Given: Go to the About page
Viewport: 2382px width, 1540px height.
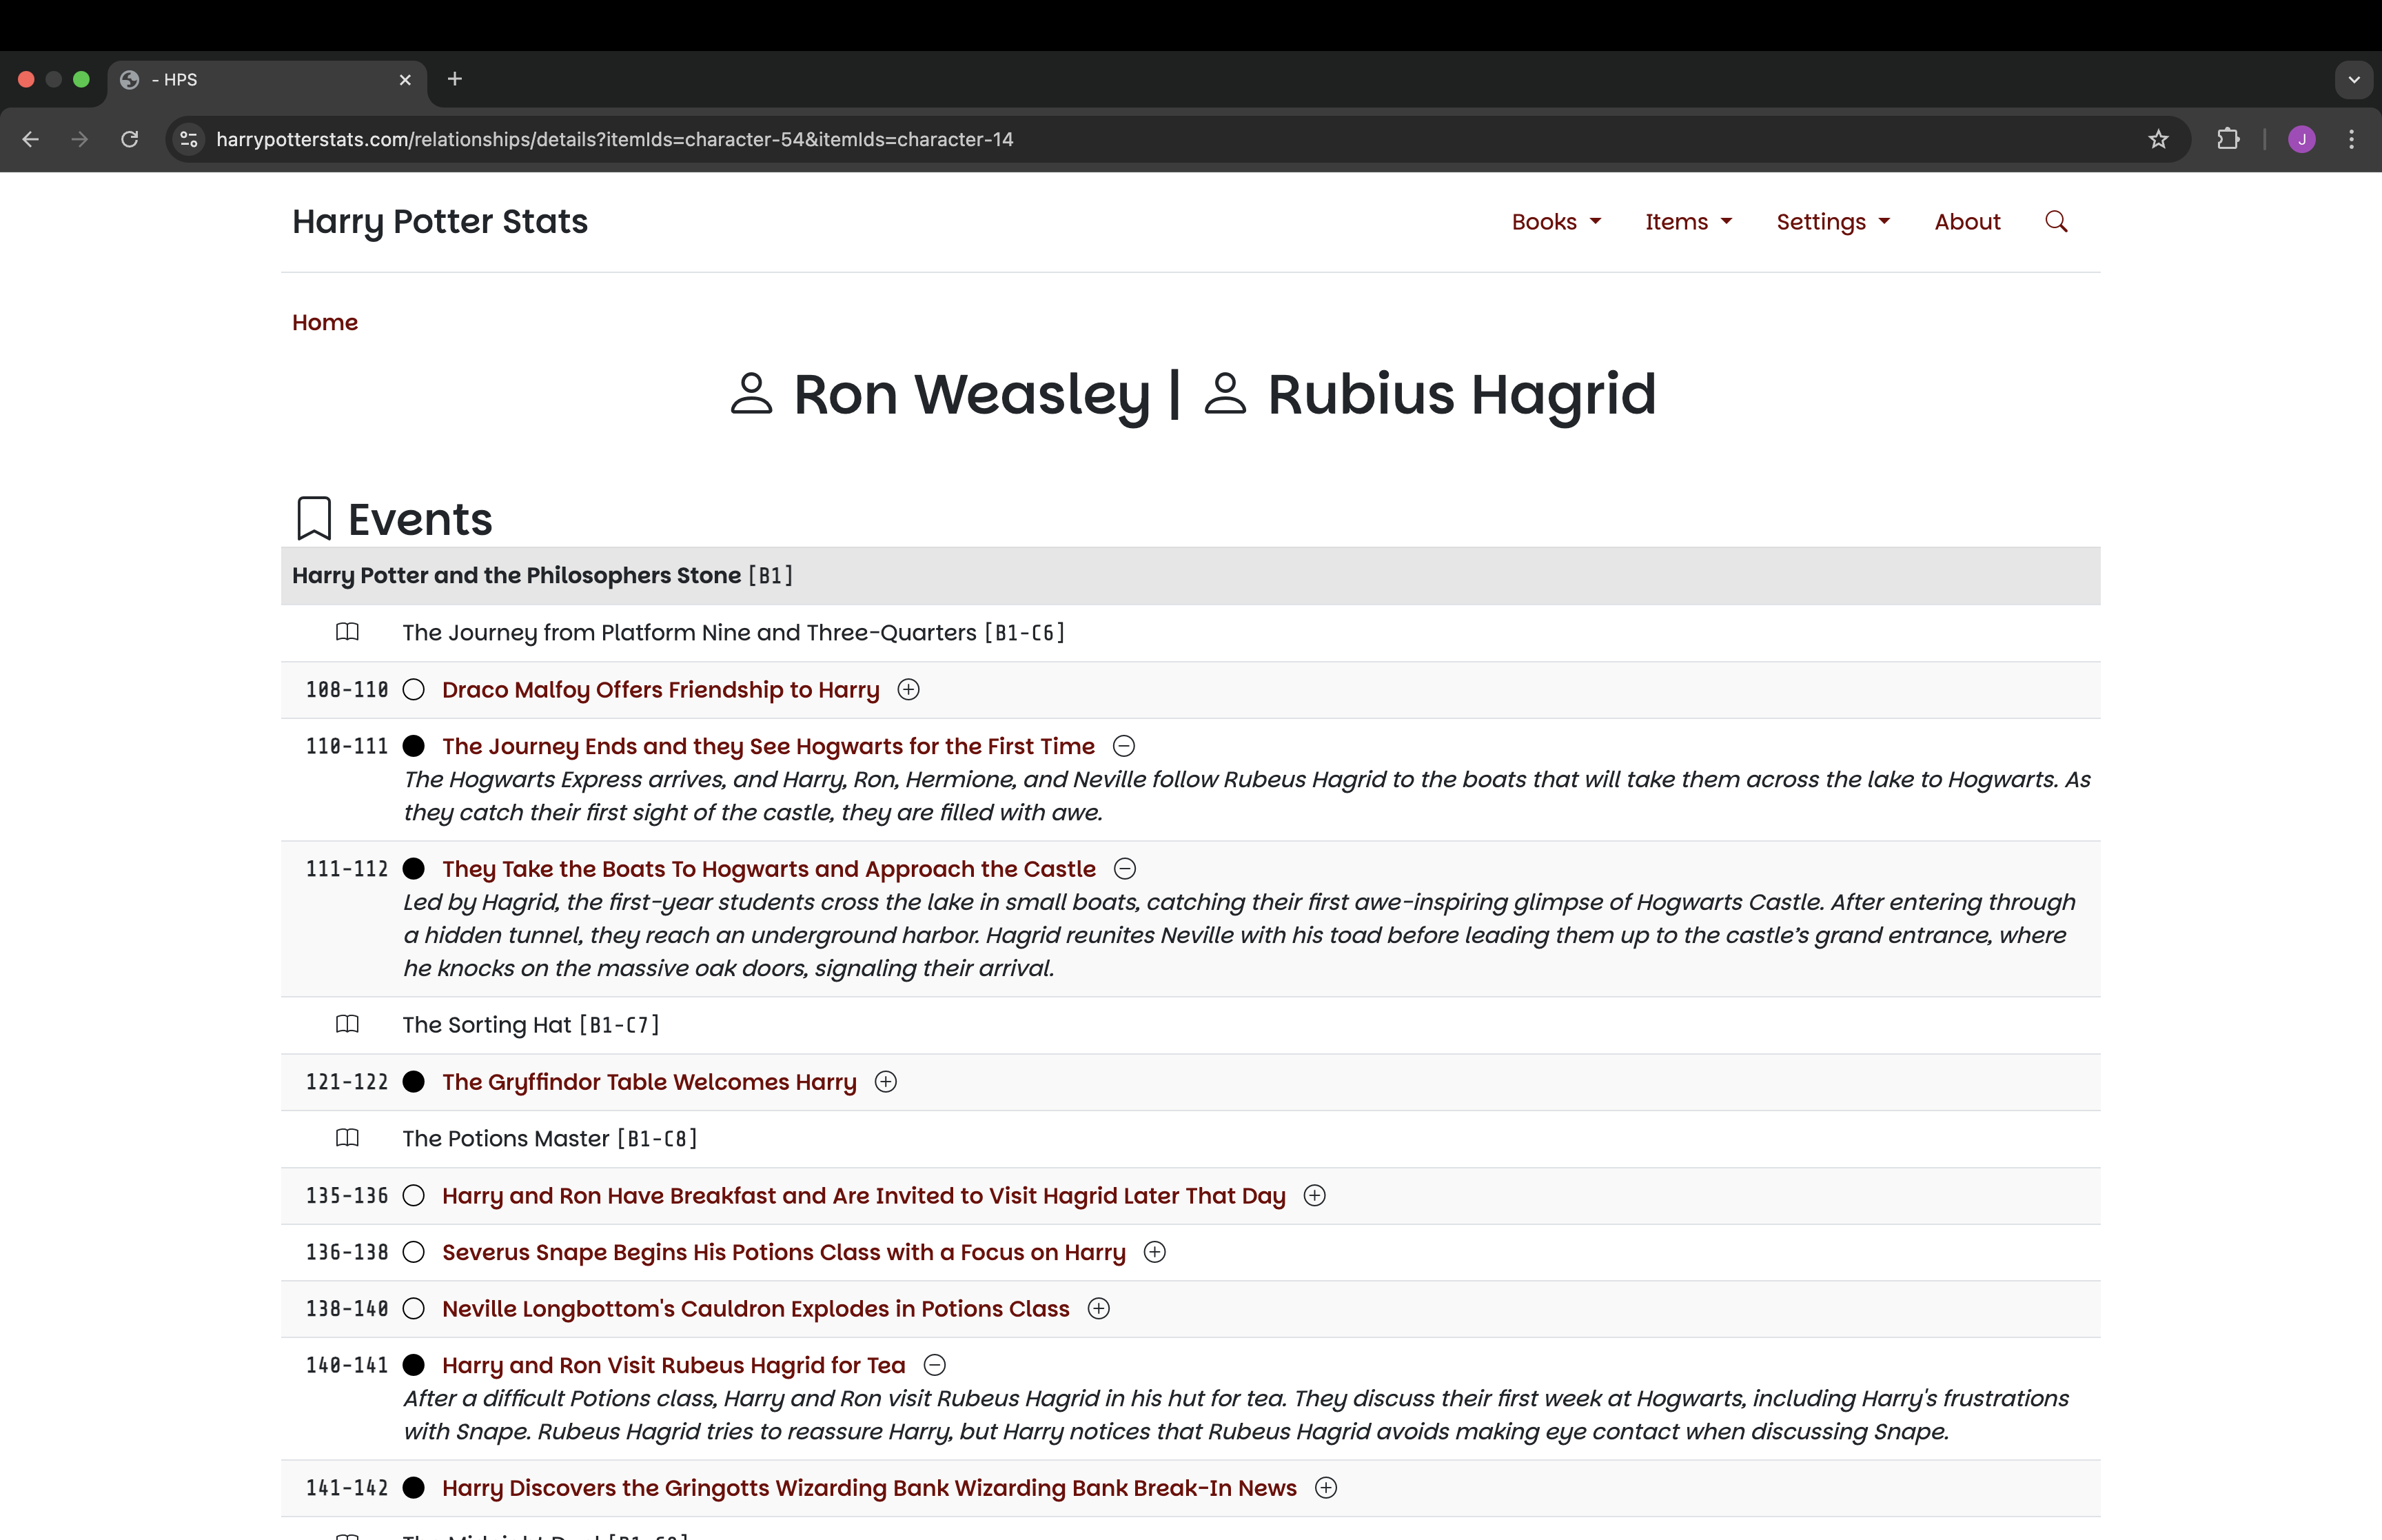Looking at the screenshot, I should click(x=1966, y=222).
